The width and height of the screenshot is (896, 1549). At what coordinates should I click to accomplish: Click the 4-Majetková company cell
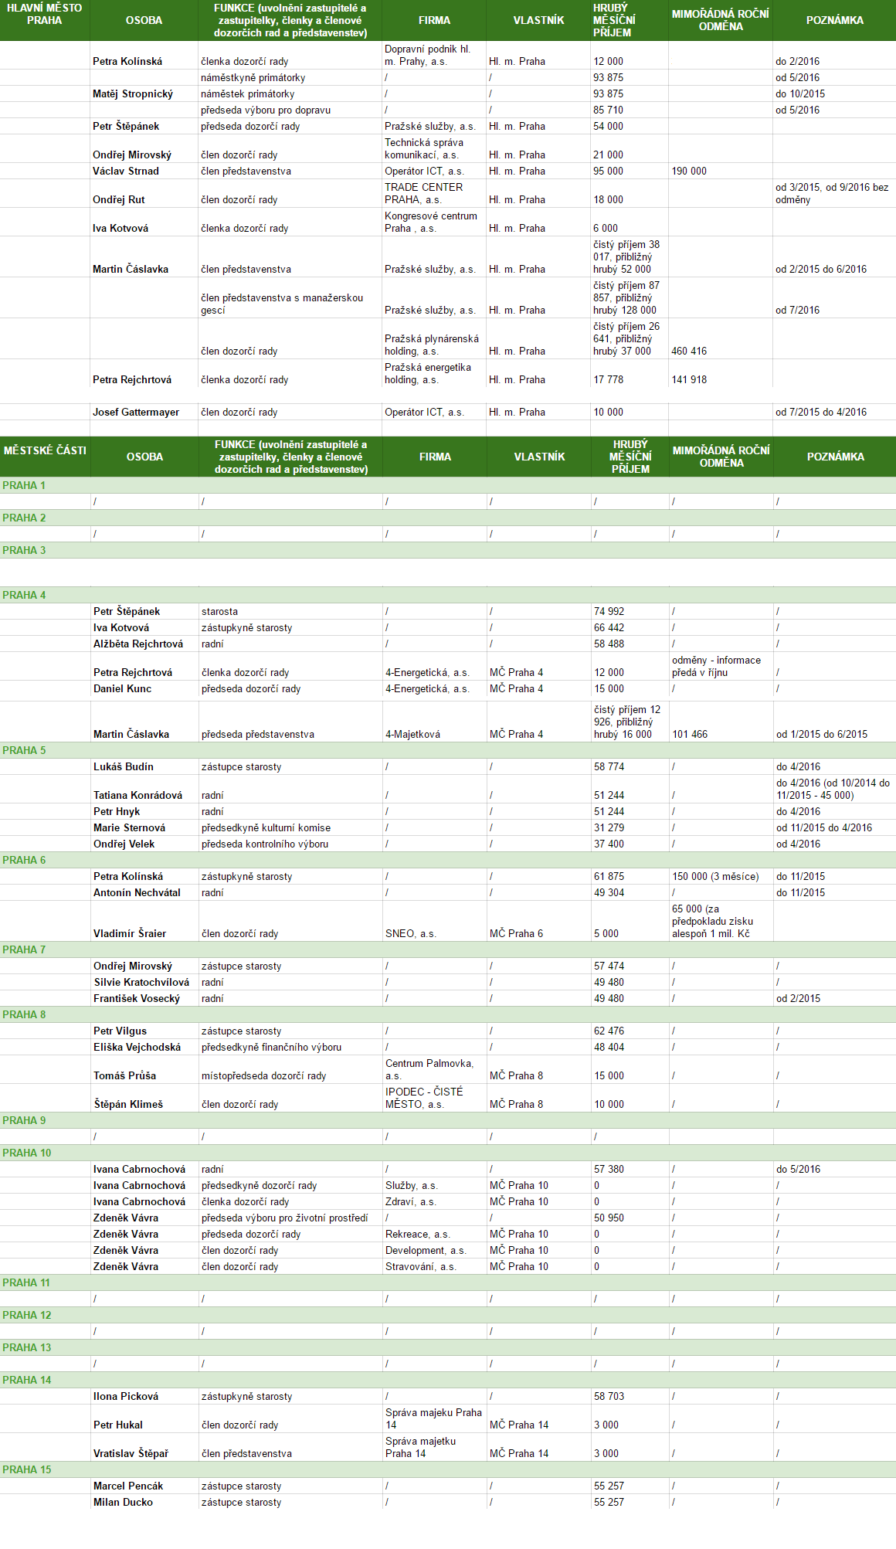pos(412,734)
